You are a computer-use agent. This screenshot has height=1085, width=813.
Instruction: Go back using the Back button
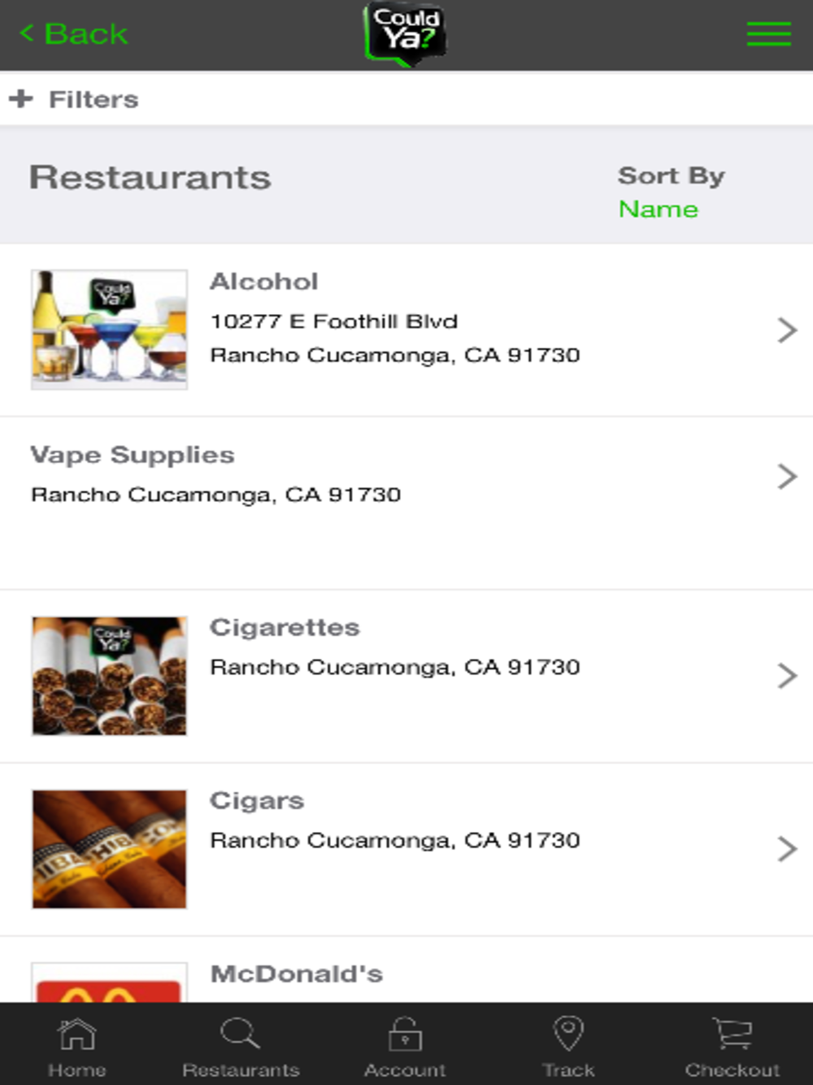[73, 34]
